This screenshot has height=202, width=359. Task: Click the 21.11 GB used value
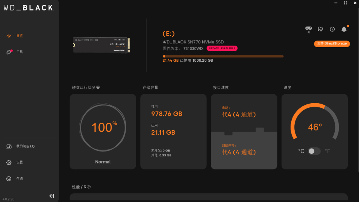coord(163,132)
